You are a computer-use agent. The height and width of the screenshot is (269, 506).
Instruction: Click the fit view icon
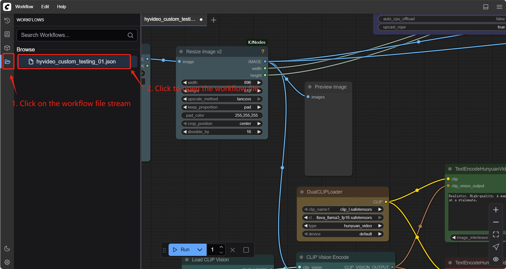coord(496,234)
